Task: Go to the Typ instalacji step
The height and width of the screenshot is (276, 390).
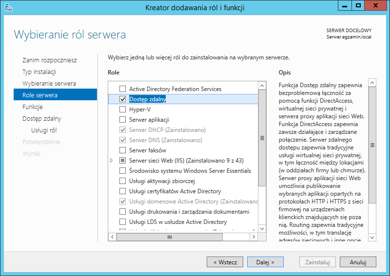Action: (x=39, y=72)
